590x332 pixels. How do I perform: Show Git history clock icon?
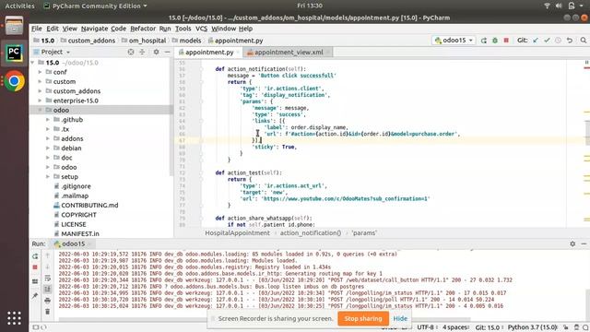point(558,41)
